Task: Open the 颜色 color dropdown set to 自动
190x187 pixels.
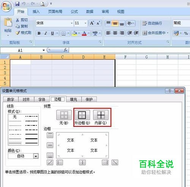Action: tap(23, 156)
